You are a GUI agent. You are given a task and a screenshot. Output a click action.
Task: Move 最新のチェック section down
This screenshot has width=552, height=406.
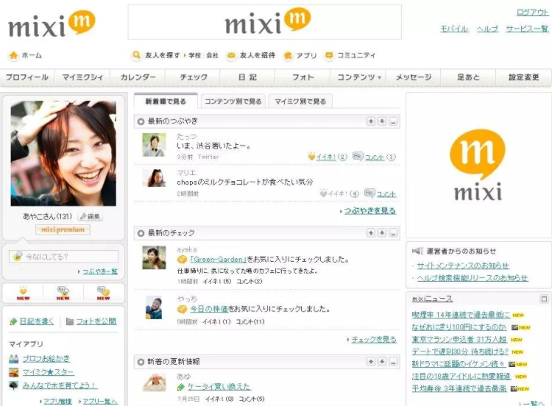[x=382, y=233]
